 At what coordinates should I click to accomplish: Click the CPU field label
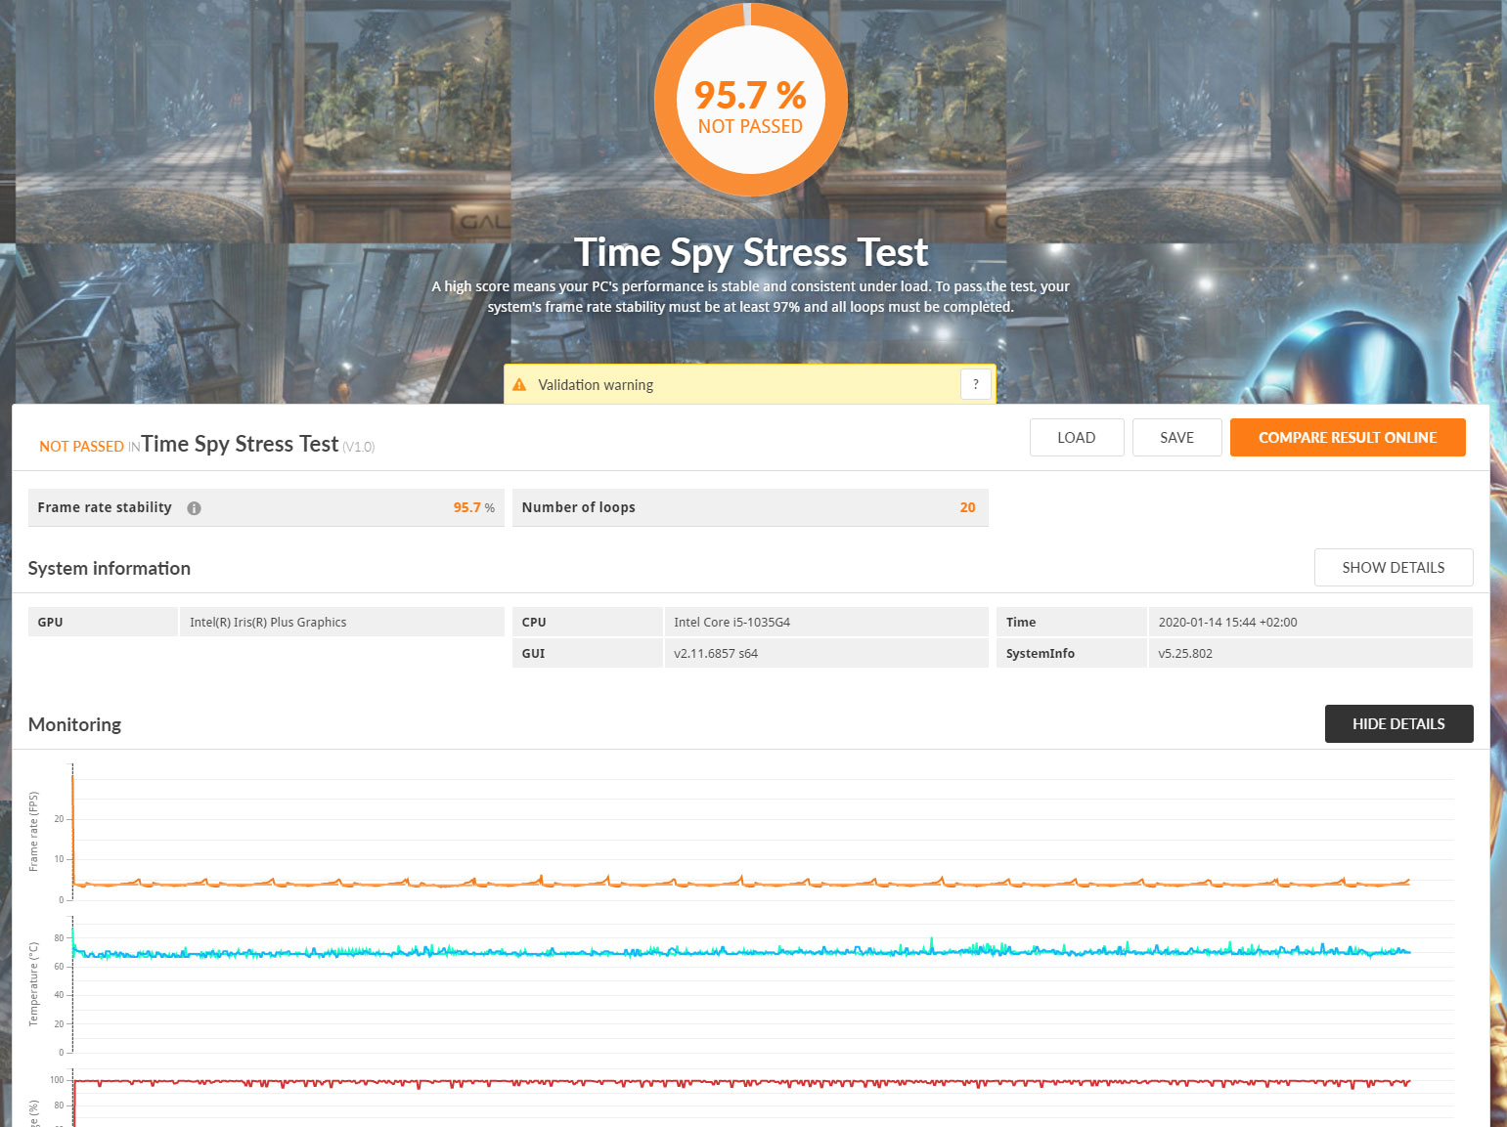click(x=534, y=623)
